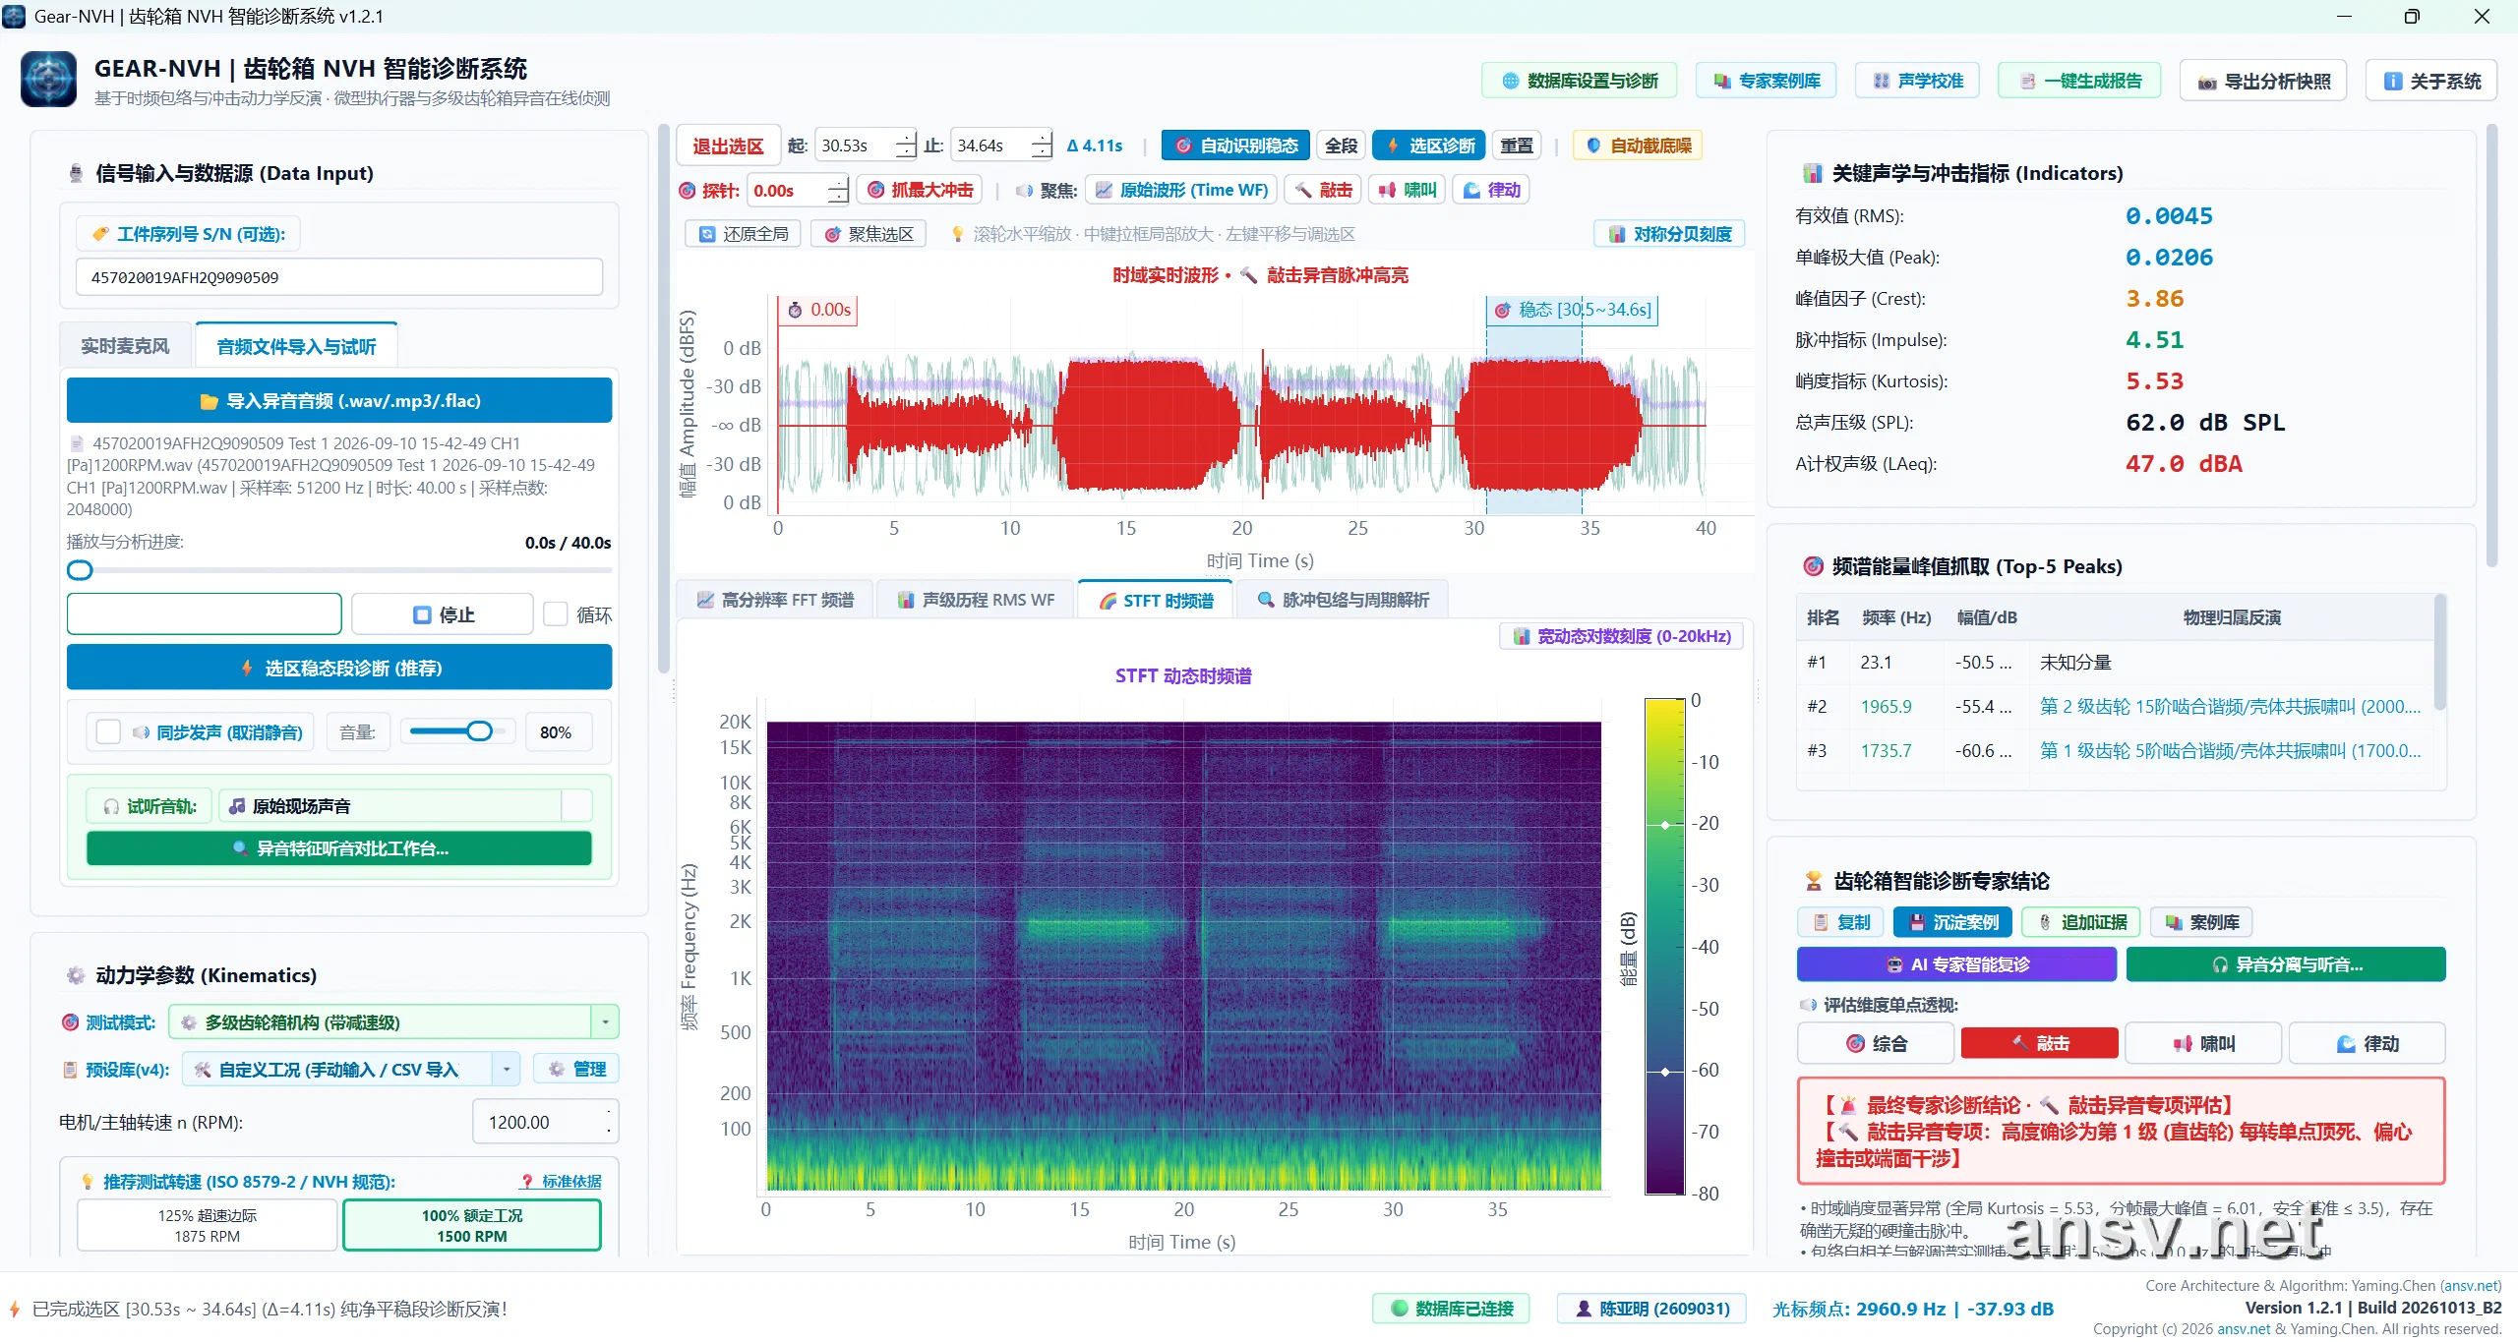
Task: Expand the preset library (预设库 v4) combo box
Action: click(x=351, y=1069)
